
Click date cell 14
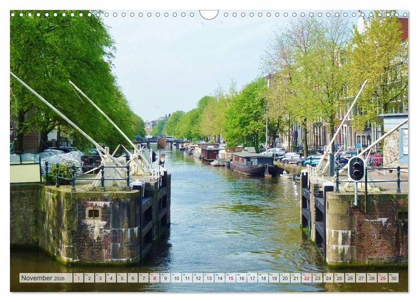click(220, 278)
